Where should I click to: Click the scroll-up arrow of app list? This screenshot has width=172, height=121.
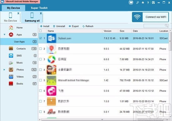coord(170,30)
